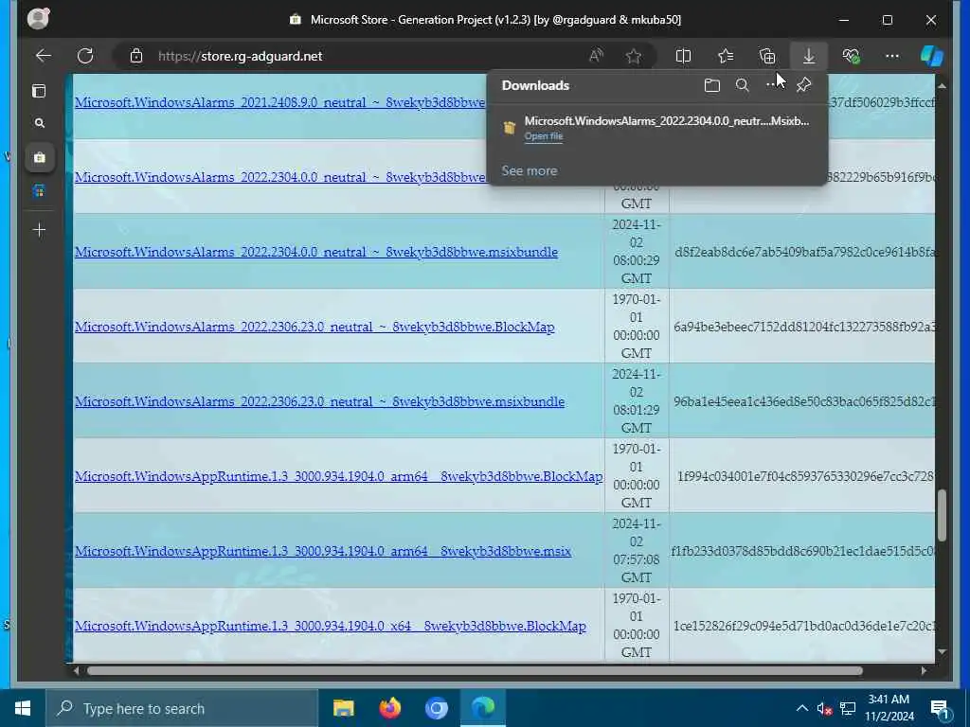Open File Explorer from the taskbar

[343, 708]
